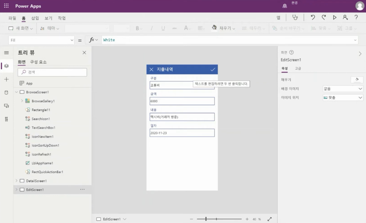
Task: Redo the last action
Action: click(x=324, y=17)
